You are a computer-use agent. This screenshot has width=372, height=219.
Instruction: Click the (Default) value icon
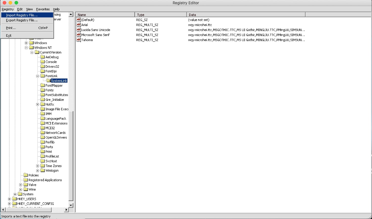(x=78, y=20)
